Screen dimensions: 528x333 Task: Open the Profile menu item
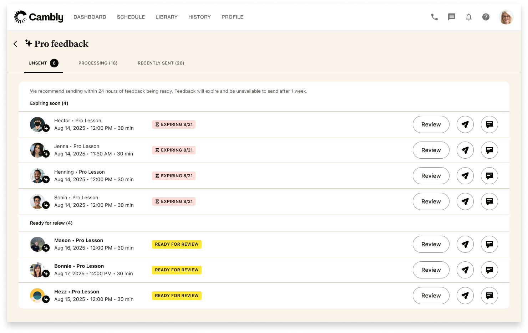click(x=233, y=17)
